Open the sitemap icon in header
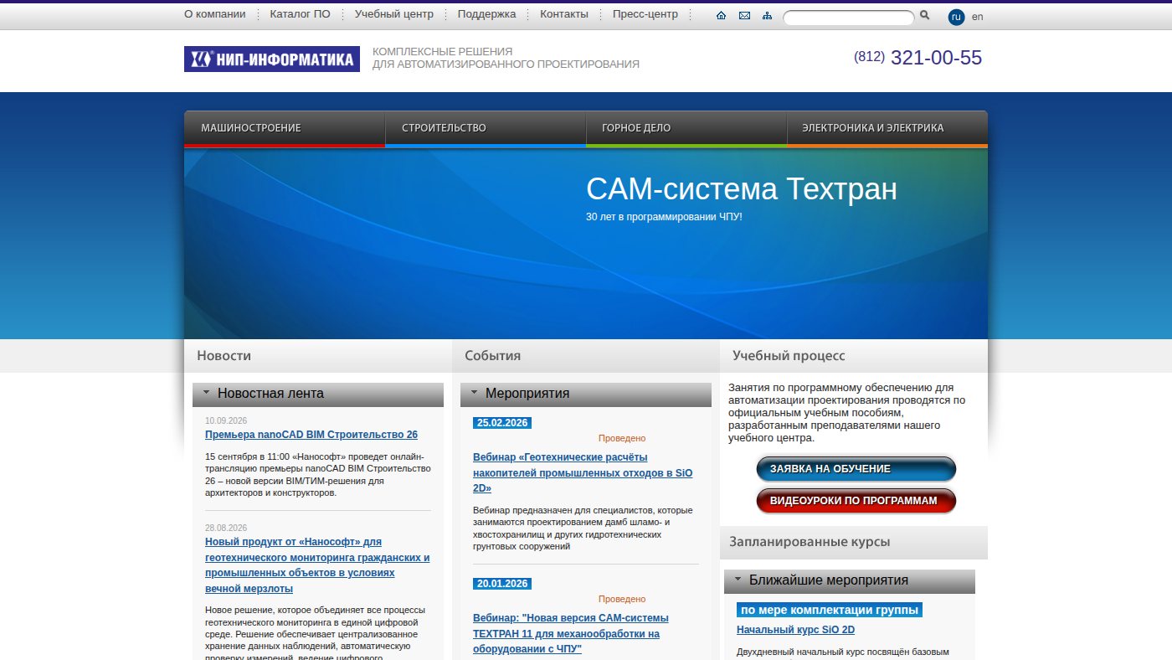1172x660 pixels. pos(768,15)
